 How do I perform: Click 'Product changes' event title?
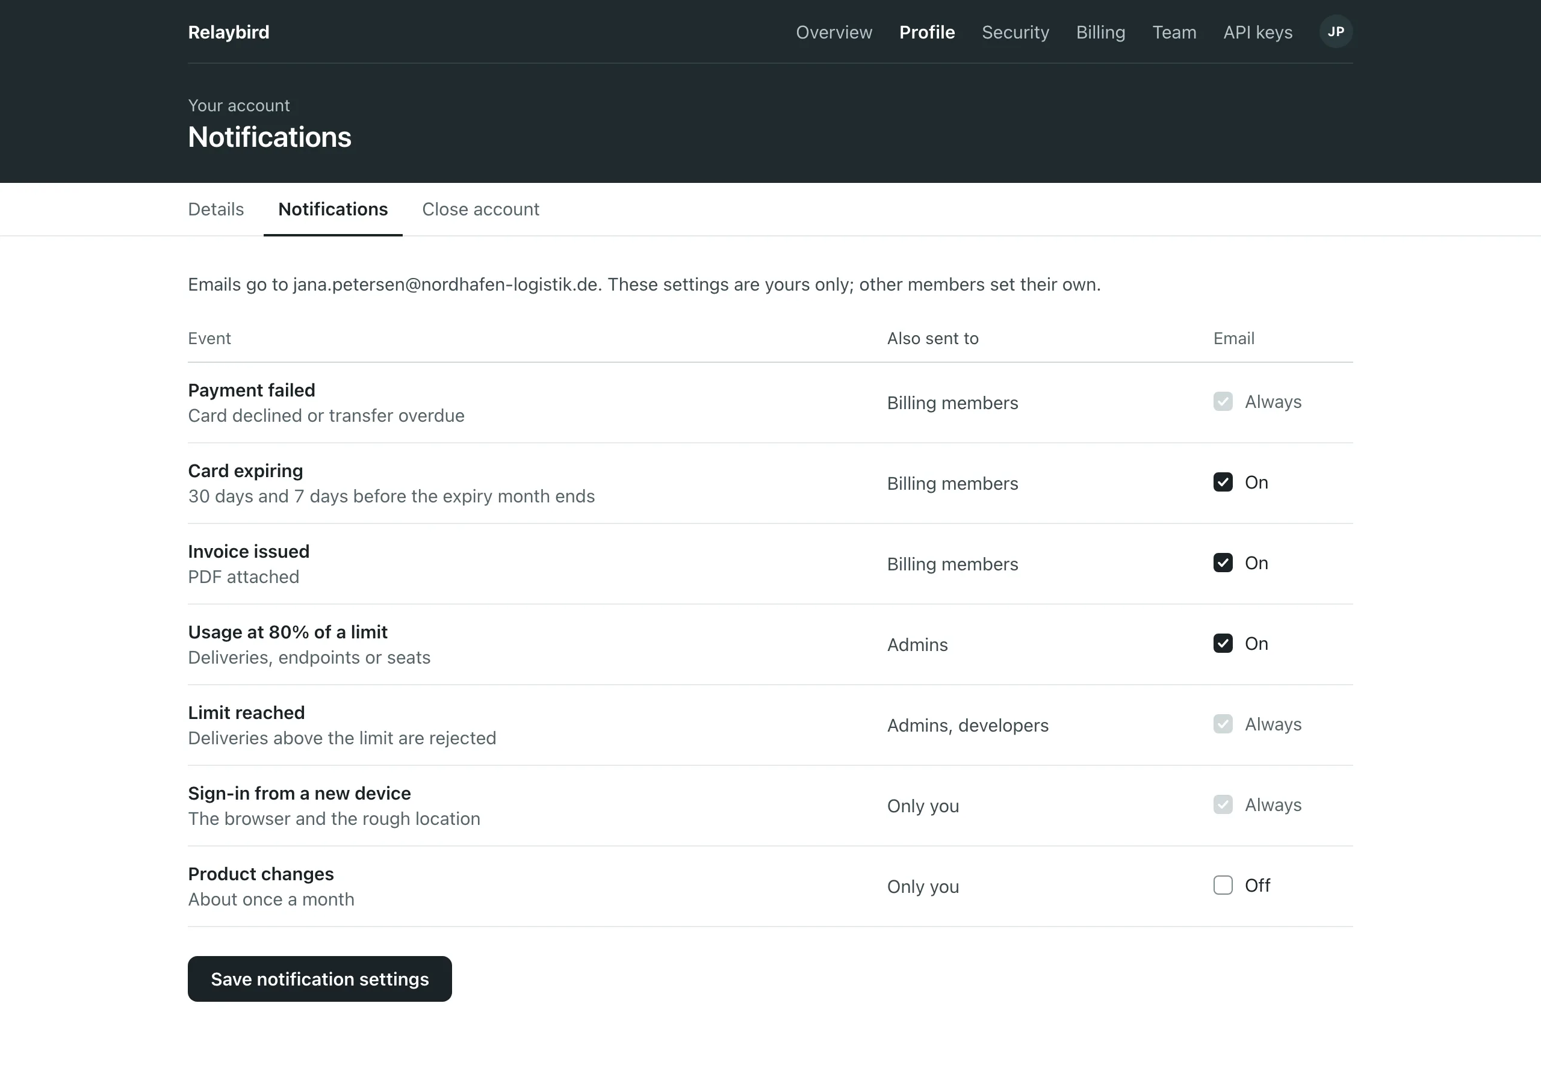[x=261, y=874]
